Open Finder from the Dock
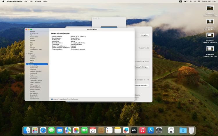The image size is (218, 136). click(26, 130)
